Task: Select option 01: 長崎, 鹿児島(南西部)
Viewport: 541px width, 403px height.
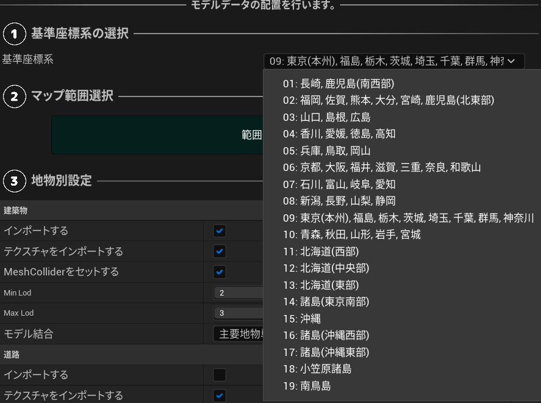Action: pos(342,83)
